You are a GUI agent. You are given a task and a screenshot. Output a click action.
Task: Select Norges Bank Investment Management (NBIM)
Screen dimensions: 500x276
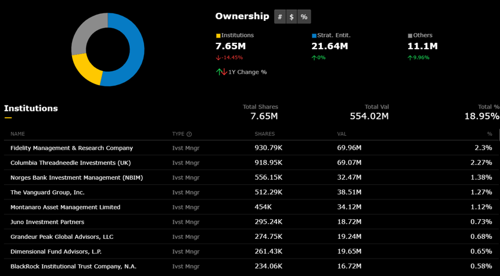click(251, 177)
